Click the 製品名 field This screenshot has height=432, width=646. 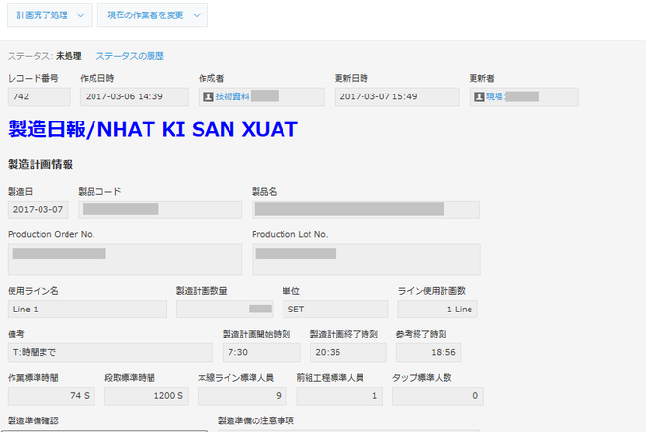pos(365,209)
